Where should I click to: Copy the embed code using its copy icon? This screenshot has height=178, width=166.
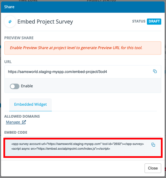(x=153, y=145)
